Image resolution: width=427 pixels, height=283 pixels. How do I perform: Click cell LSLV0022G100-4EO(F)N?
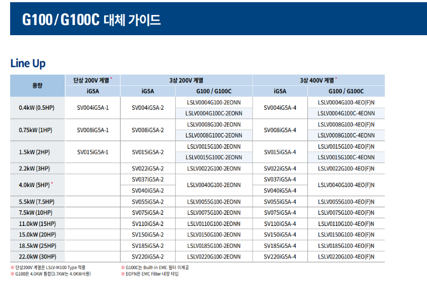(x=346, y=168)
